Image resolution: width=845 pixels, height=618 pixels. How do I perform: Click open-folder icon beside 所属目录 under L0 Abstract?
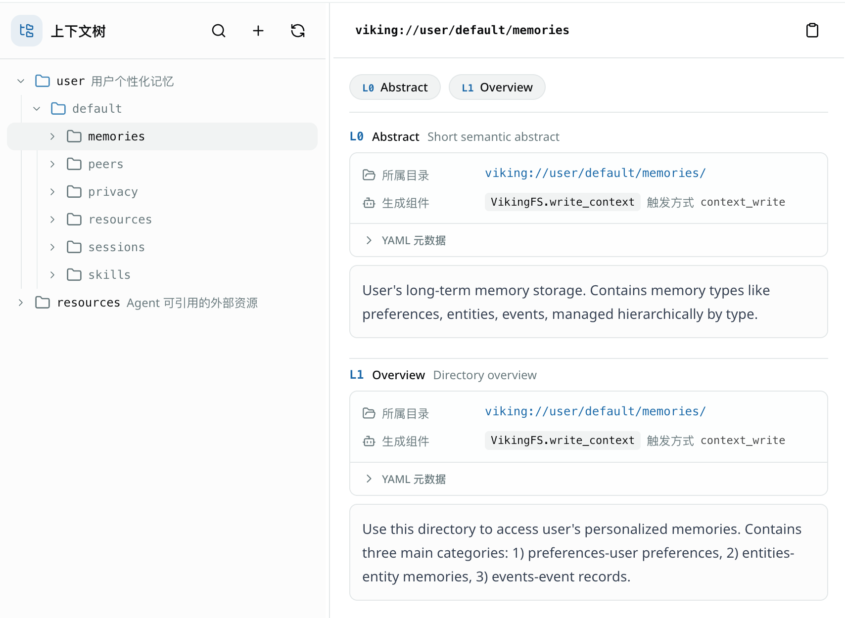coord(369,175)
